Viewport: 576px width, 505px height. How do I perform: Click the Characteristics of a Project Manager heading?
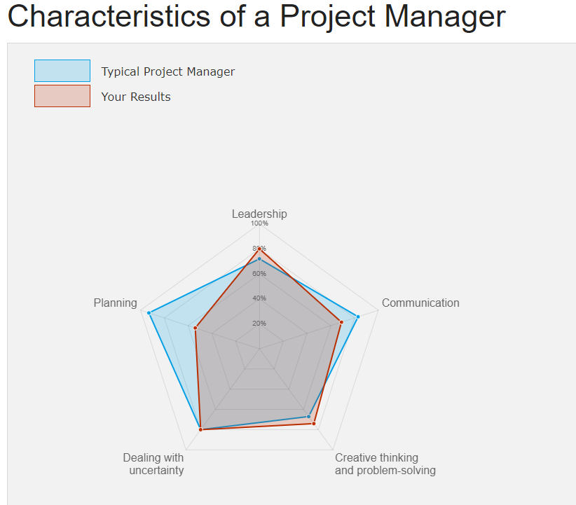point(256,16)
